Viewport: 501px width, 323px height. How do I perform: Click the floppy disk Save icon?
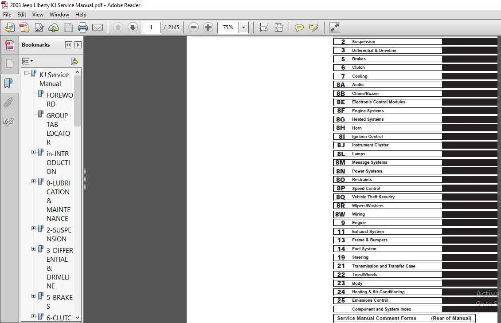coord(68,28)
